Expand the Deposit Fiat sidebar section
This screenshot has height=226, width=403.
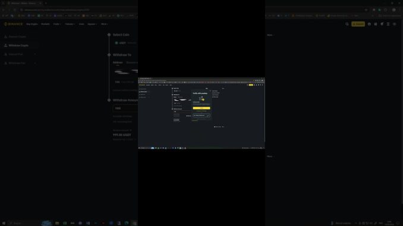20,55
